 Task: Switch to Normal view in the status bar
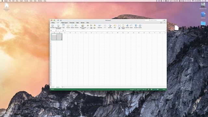point(149,90)
